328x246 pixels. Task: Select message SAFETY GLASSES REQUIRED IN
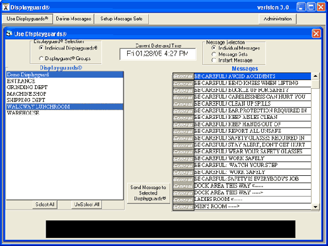(x=252, y=138)
